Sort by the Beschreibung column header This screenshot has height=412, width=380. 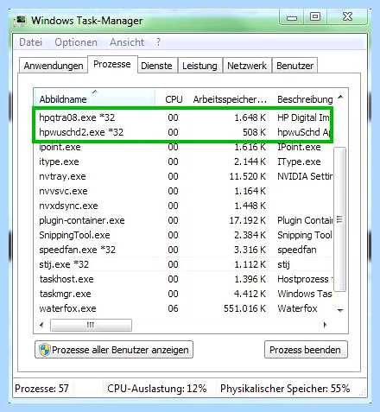click(x=305, y=99)
